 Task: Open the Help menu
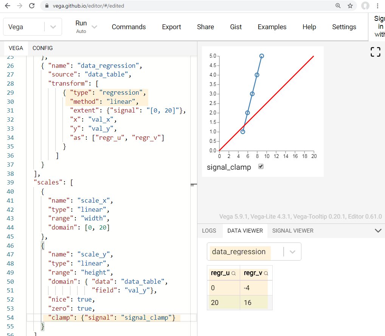click(x=309, y=27)
